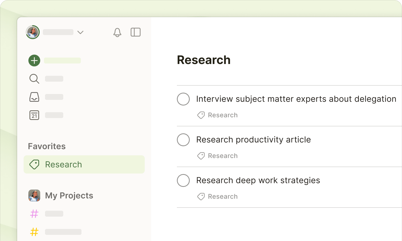The height and width of the screenshot is (241, 402).
Task: Open the workspace dropdown chevron
Action: [80, 32]
